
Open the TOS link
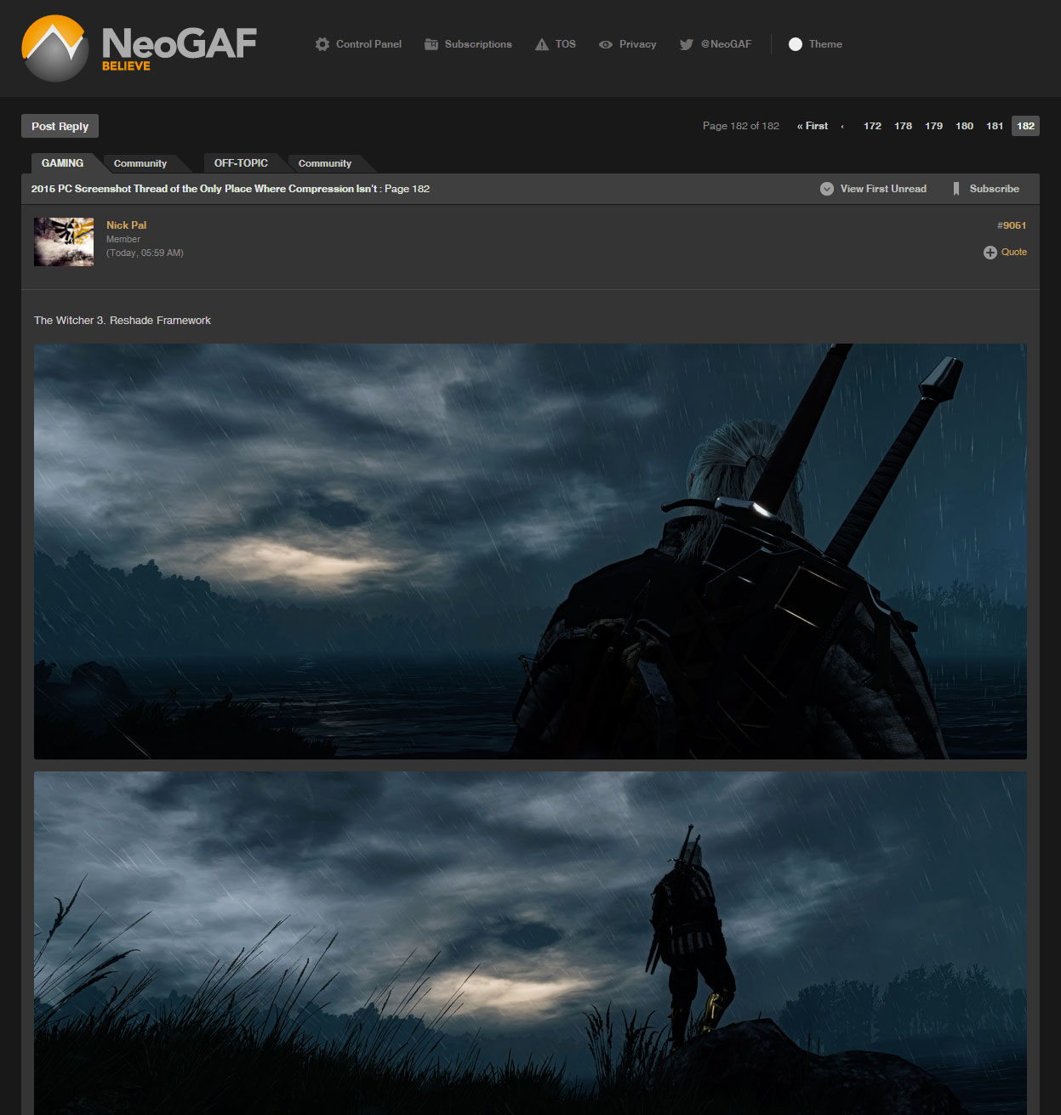(566, 44)
